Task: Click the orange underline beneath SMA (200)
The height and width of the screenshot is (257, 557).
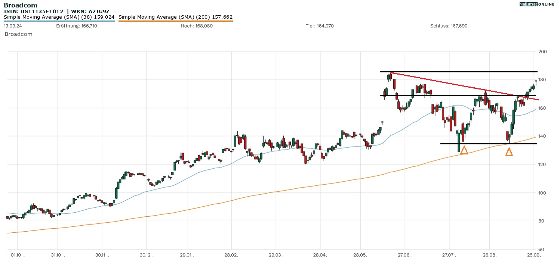Action: coord(175,21)
